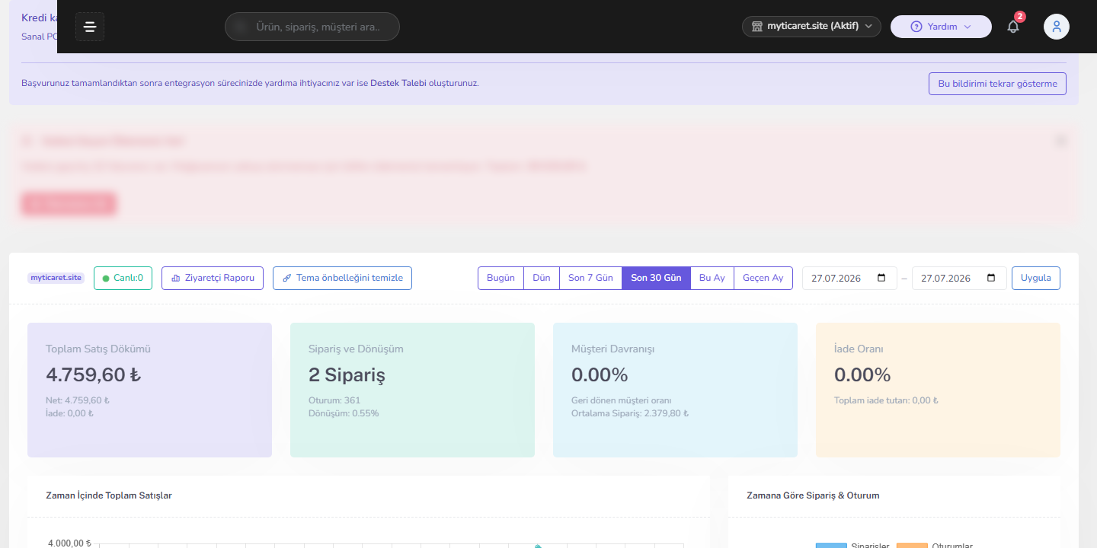Click Bu bildirimi tekrar gösterme button
Viewport: 1097px width, 548px height.
click(997, 84)
